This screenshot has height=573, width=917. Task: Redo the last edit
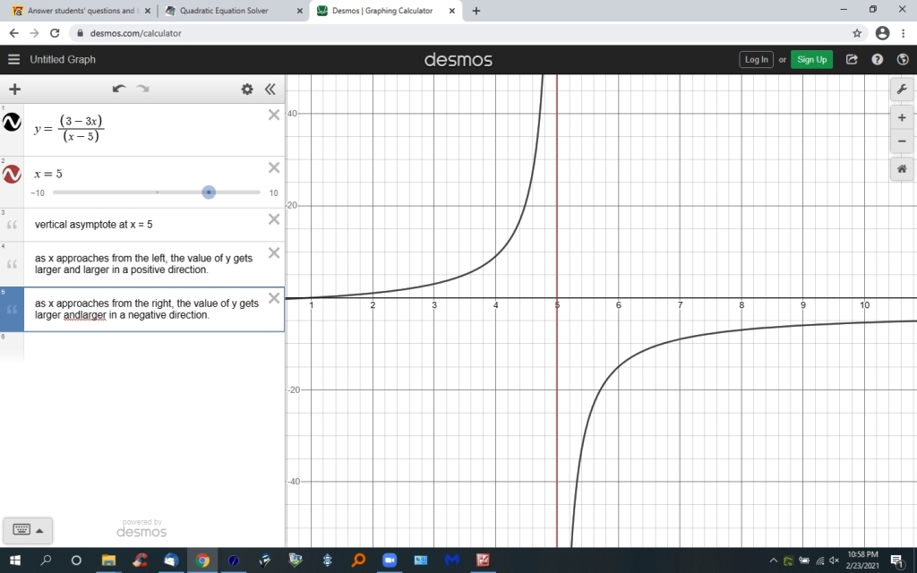click(142, 89)
